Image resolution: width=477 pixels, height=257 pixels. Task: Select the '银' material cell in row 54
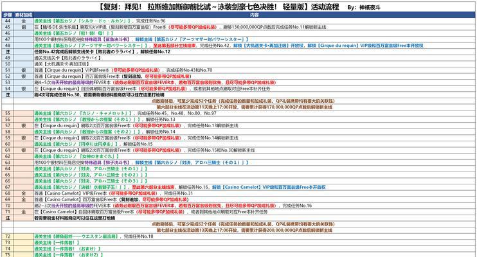point(23,89)
